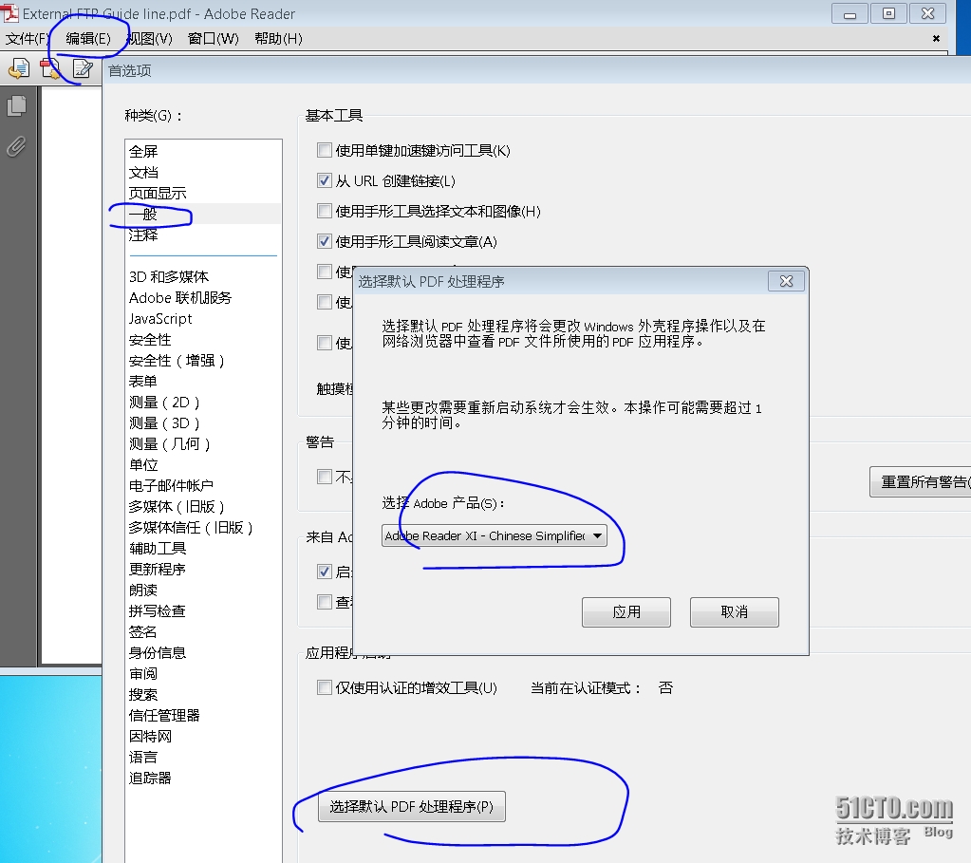Select 更新程序 category
This screenshot has width=971, height=863.
click(158, 570)
